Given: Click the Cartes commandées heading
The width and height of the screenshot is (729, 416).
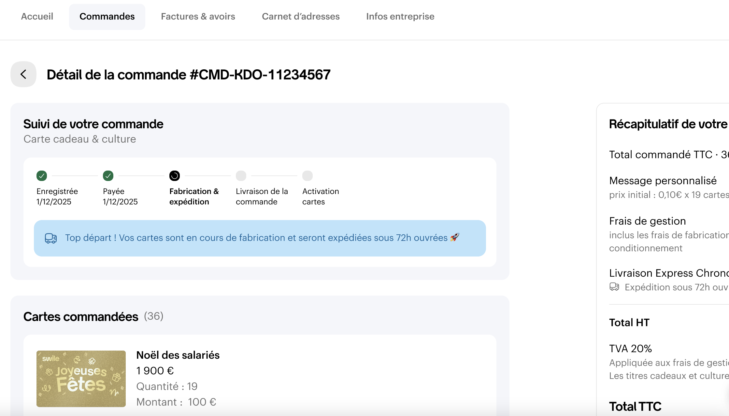Looking at the screenshot, I should tap(81, 317).
